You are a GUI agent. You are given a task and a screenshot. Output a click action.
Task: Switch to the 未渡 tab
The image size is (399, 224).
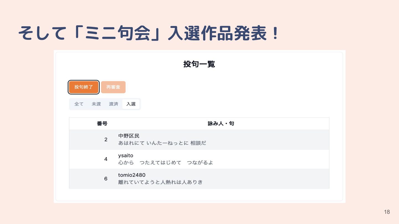click(96, 104)
